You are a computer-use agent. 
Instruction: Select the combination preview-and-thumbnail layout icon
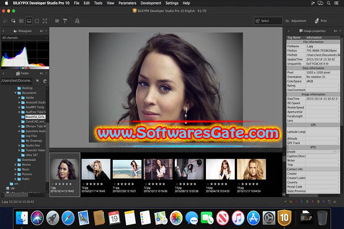[29, 21]
